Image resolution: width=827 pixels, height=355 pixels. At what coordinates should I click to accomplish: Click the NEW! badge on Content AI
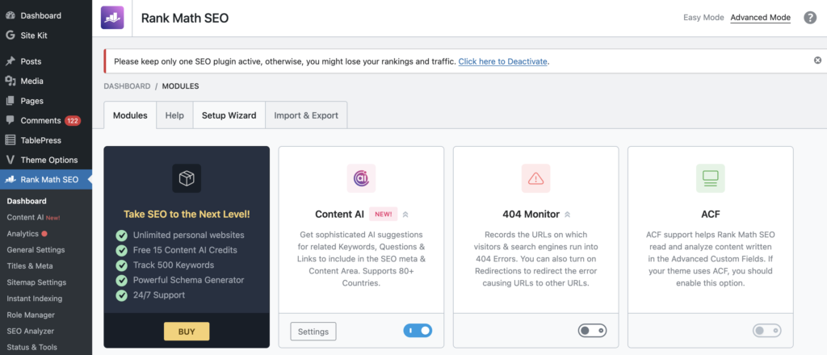pyautogui.click(x=384, y=215)
